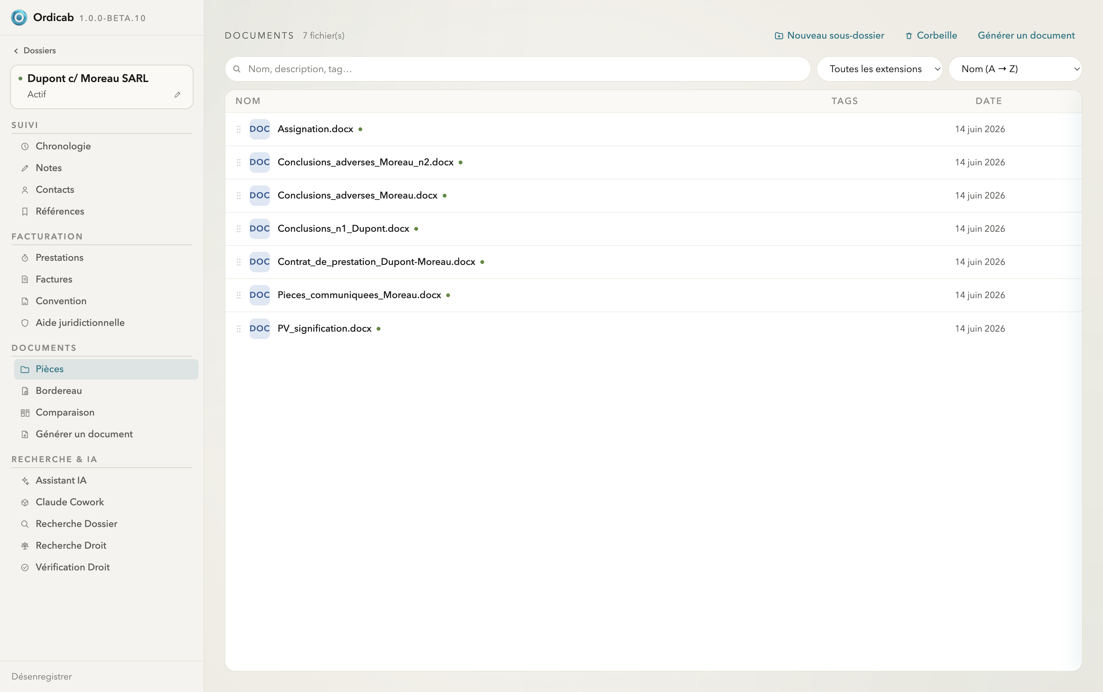Viewport: 1103px width, 692px height.
Task: Open Conclusions_n1_Dupont.docx
Action: pyautogui.click(x=343, y=228)
